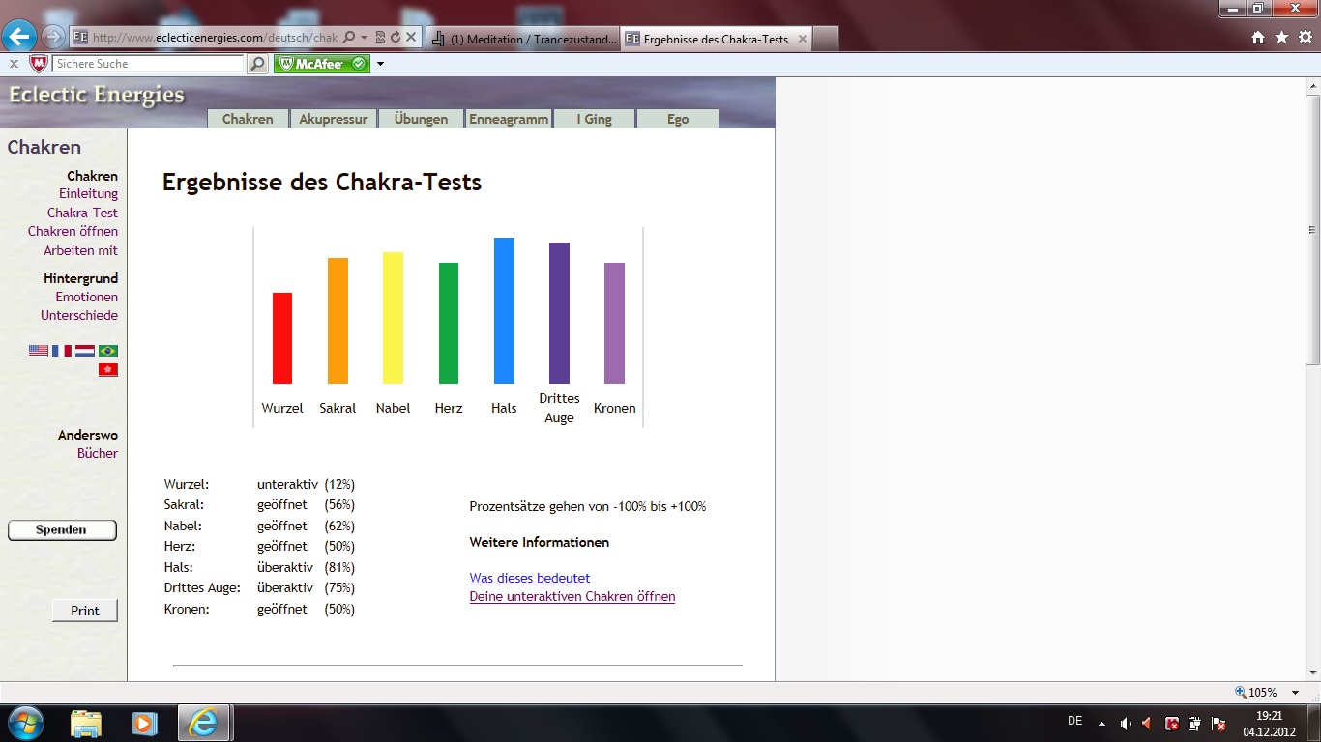Click the power plug battery tray icon
The width and height of the screenshot is (1321, 742).
coord(1195,723)
